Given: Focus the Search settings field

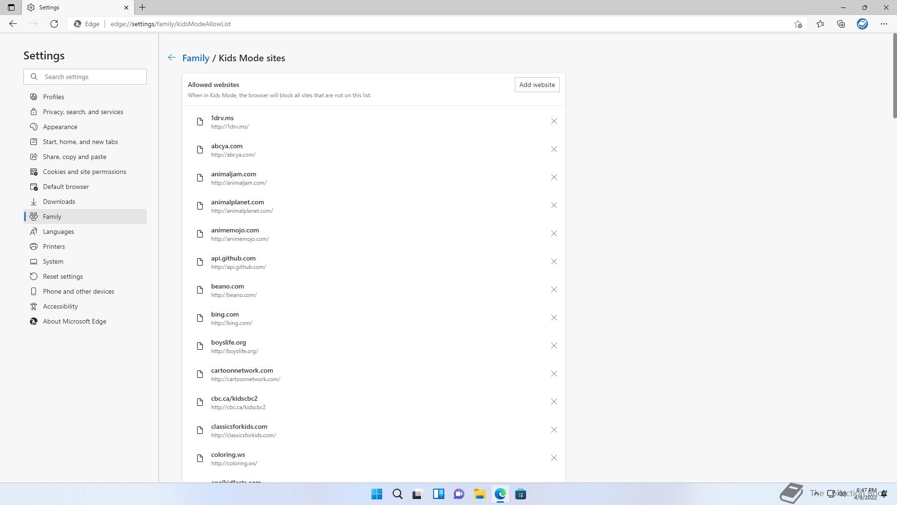Looking at the screenshot, I should (85, 77).
